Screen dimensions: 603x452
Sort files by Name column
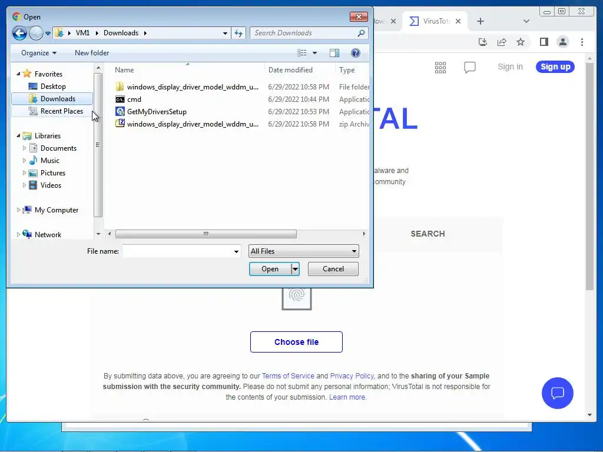coord(124,70)
